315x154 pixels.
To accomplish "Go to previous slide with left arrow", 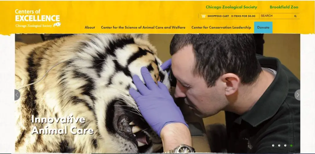I will click(x=17, y=95).
